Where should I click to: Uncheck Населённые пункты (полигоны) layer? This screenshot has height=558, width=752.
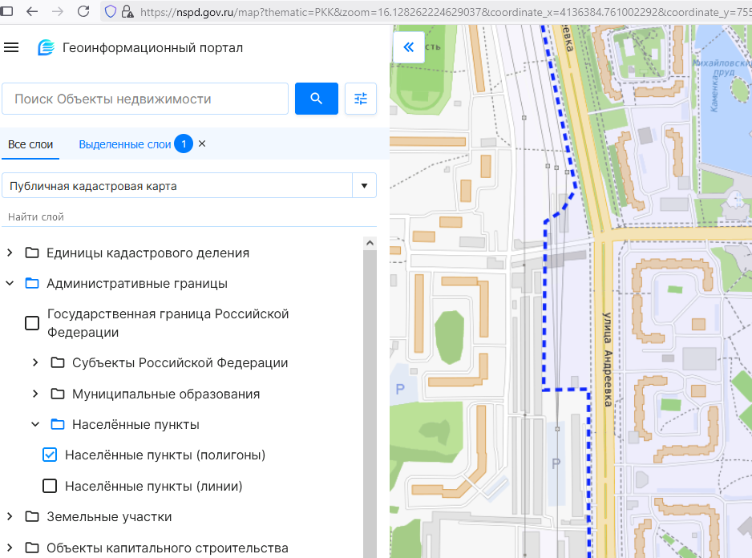click(x=50, y=455)
